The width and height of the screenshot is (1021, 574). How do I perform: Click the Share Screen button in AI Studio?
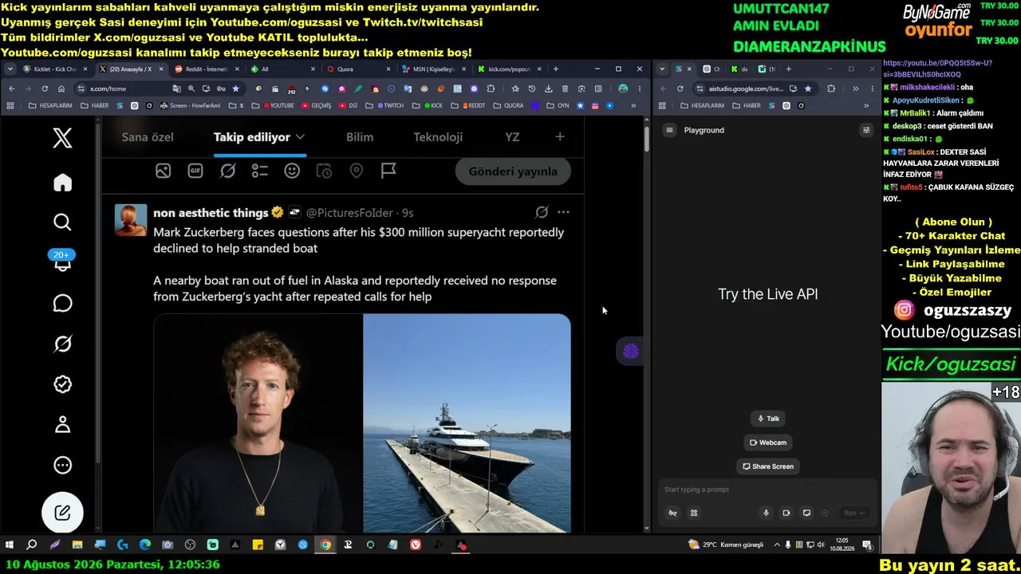point(768,466)
